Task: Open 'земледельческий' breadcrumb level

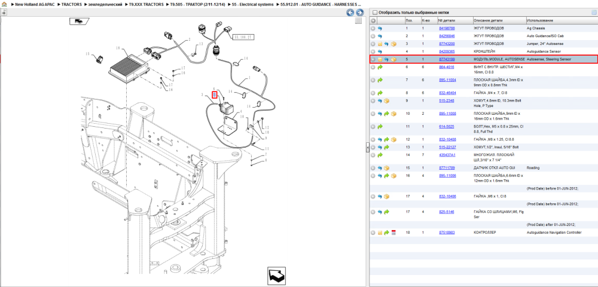Action: (x=105, y=4)
